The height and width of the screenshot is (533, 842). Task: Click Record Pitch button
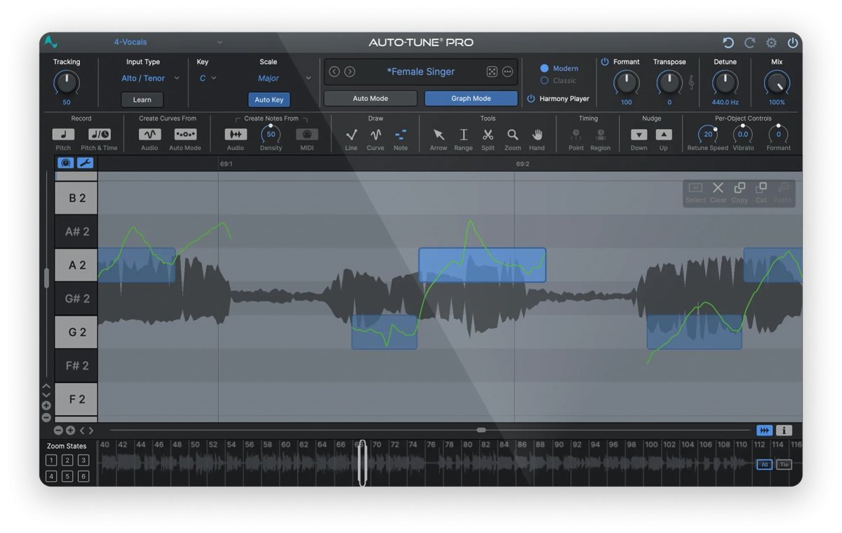pos(63,135)
